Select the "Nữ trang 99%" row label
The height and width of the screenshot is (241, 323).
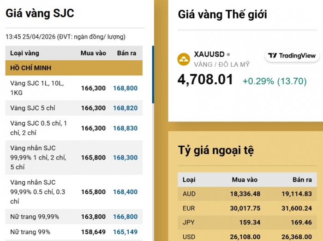[30, 232]
